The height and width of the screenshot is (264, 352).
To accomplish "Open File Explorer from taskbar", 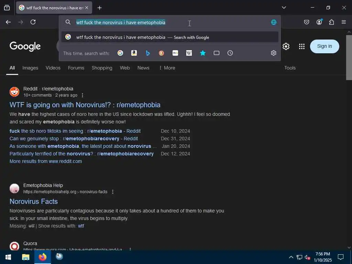I will click(25, 257).
